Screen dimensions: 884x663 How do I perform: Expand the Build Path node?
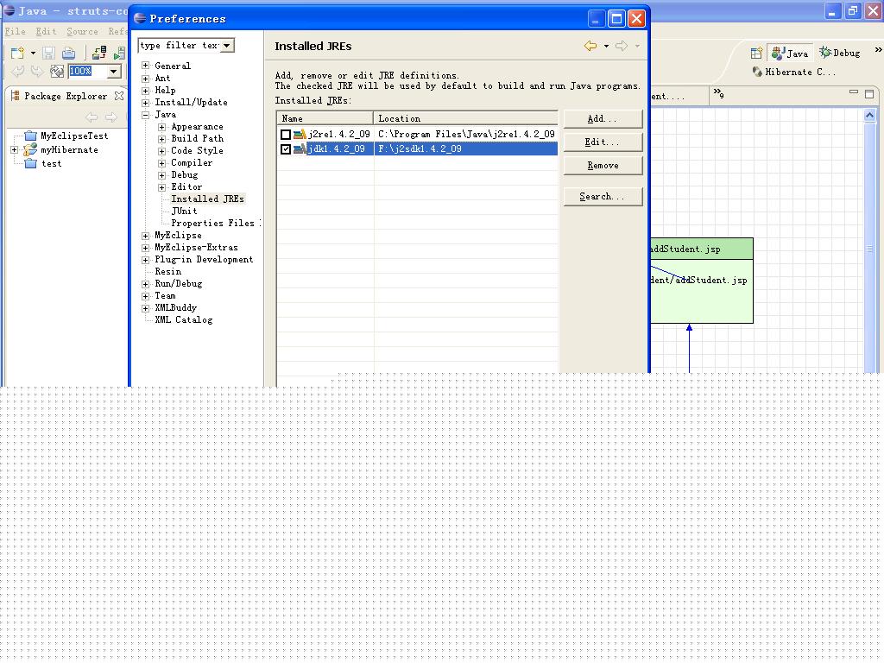pyautogui.click(x=161, y=139)
